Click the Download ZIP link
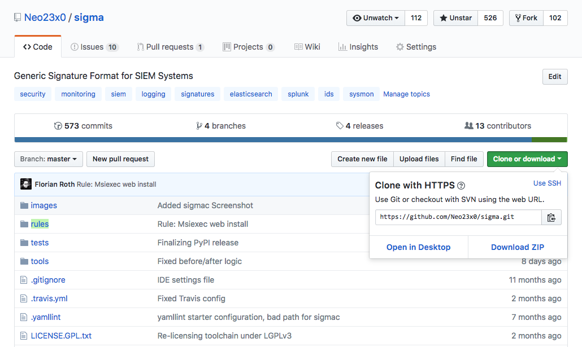 pyautogui.click(x=518, y=247)
